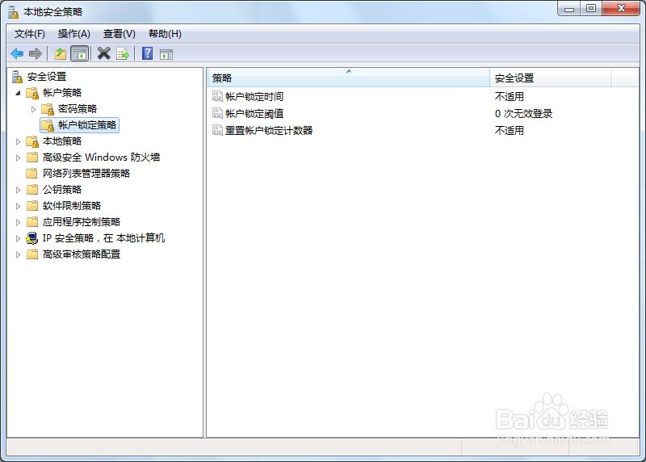Click the gray forward arrow in toolbar
This screenshot has height=462, width=646.
(x=36, y=53)
